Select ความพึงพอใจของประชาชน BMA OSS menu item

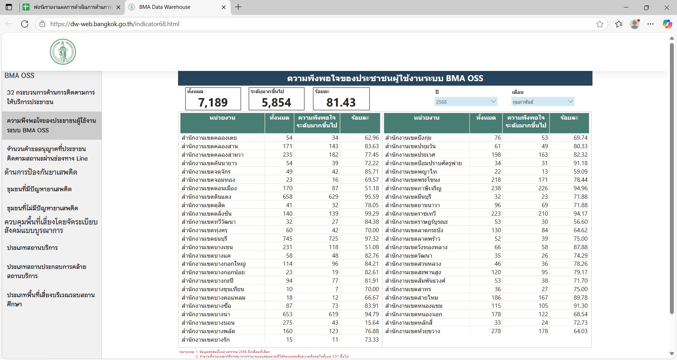tap(51, 125)
